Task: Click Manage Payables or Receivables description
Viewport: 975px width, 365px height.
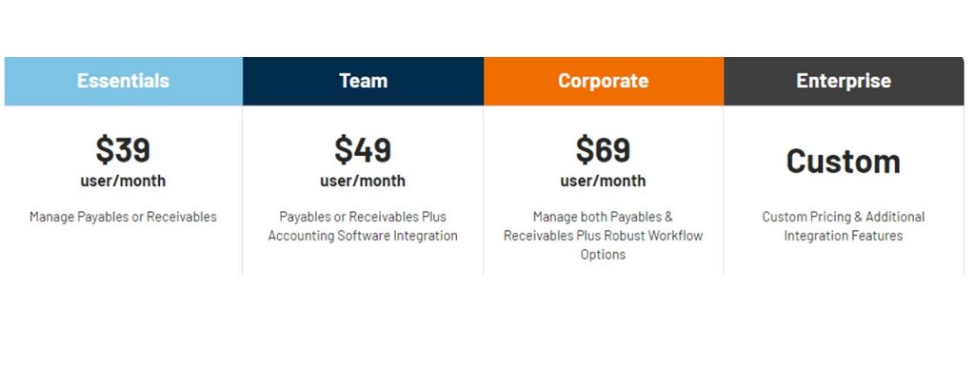Action: (x=123, y=218)
